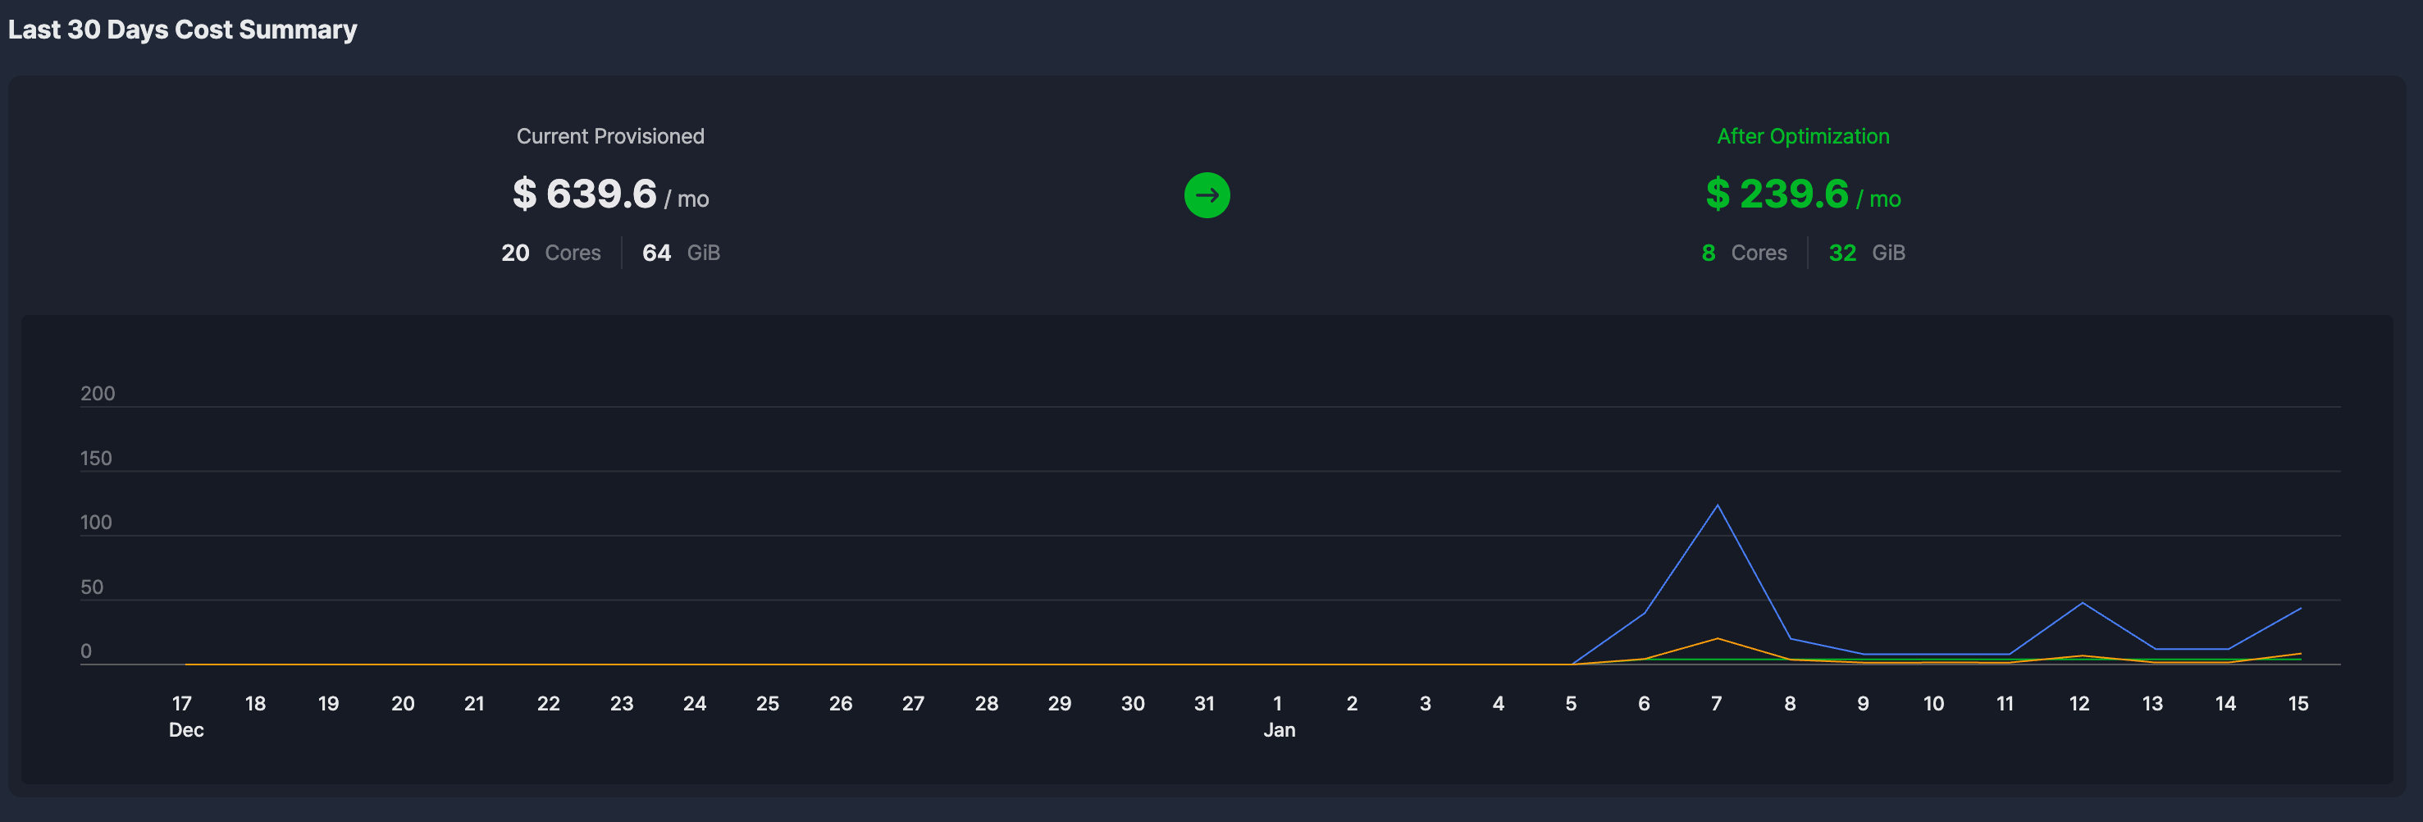This screenshot has height=822, width=2423.
Task: Click the orange line peak on Jan 7
Action: pyautogui.click(x=1718, y=638)
